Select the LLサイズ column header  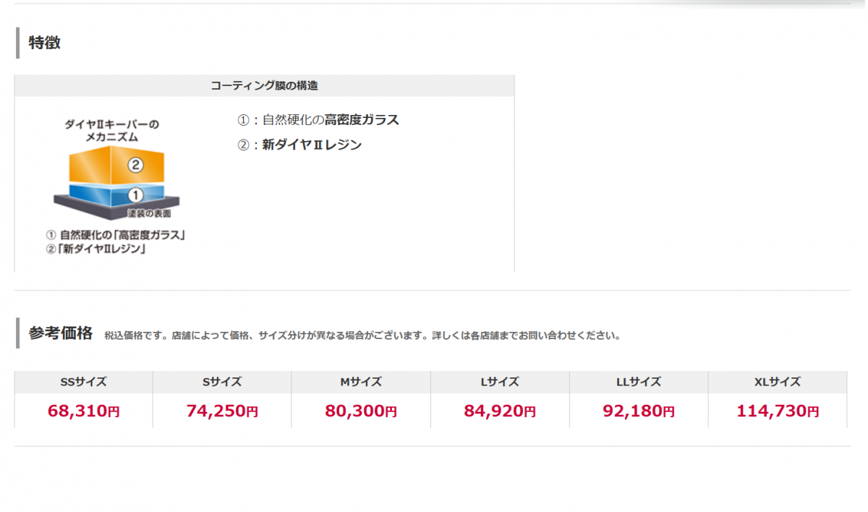click(639, 382)
